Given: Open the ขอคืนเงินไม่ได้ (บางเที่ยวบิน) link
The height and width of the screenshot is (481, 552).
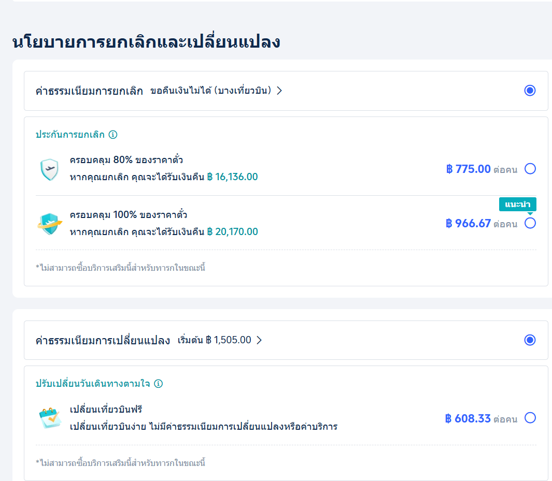Looking at the screenshot, I should tap(210, 91).
